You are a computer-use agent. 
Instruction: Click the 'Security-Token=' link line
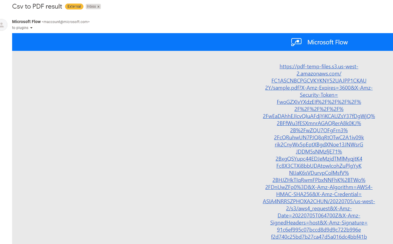pos(319,95)
